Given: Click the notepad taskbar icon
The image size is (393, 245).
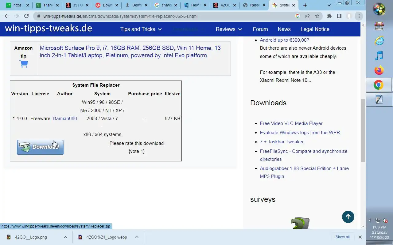Looking at the screenshot, I should pyautogui.click(x=379, y=100).
